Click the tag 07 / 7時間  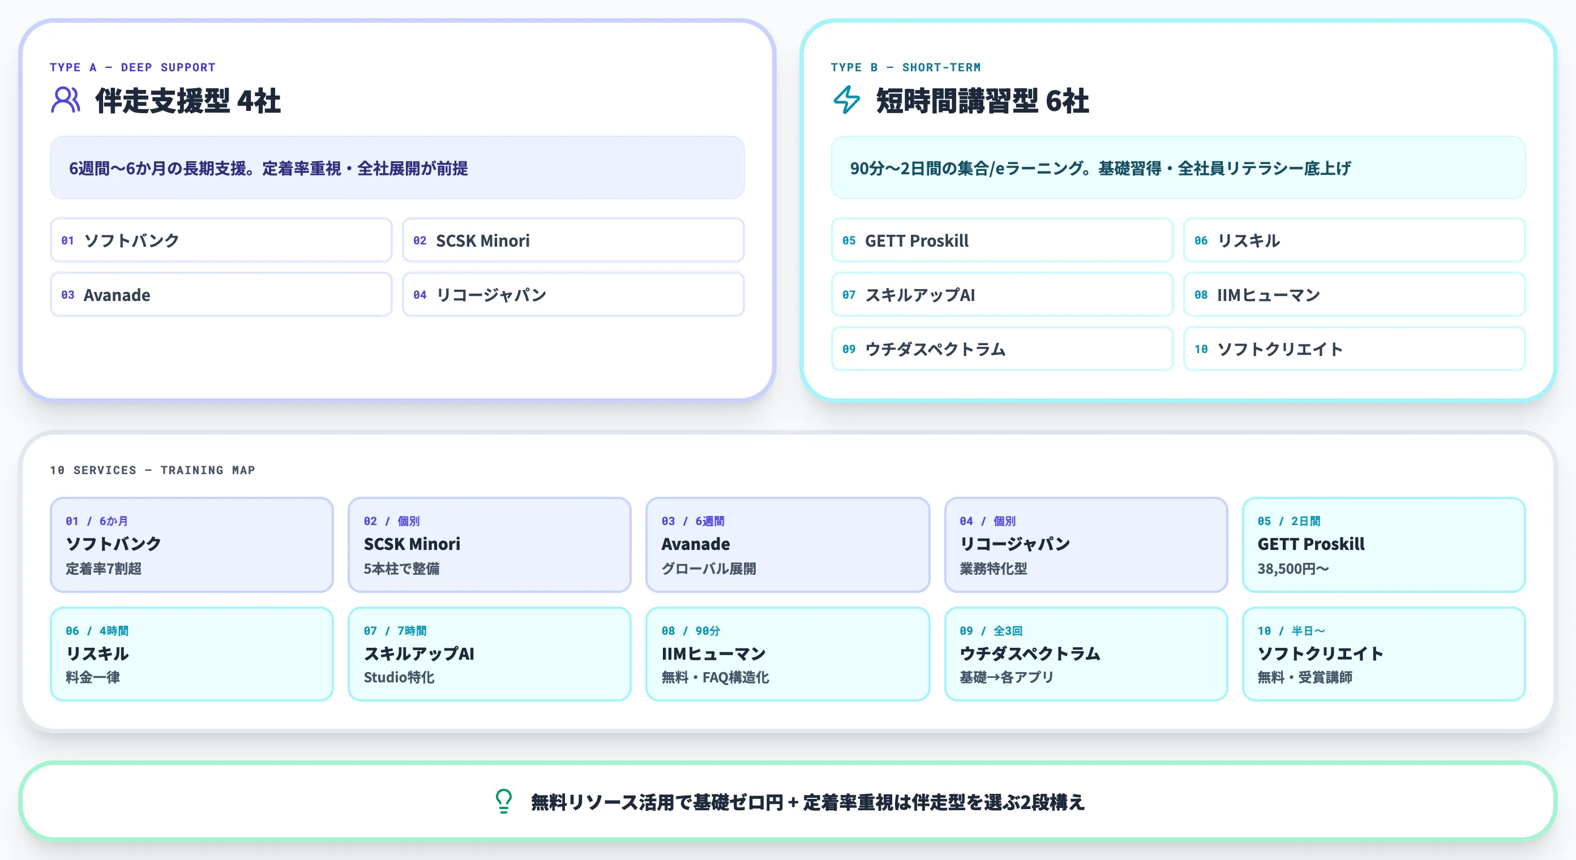click(395, 631)
